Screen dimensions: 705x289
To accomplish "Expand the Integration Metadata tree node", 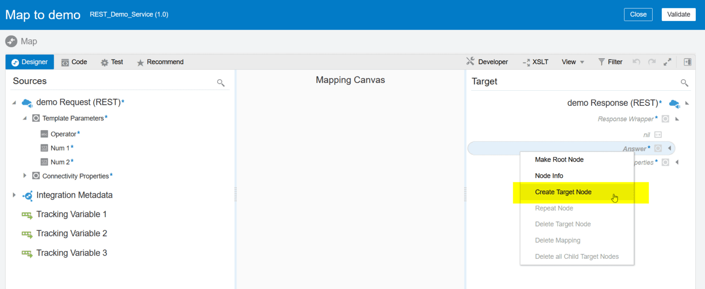I will pyautogui.click(x=14, y=195).
